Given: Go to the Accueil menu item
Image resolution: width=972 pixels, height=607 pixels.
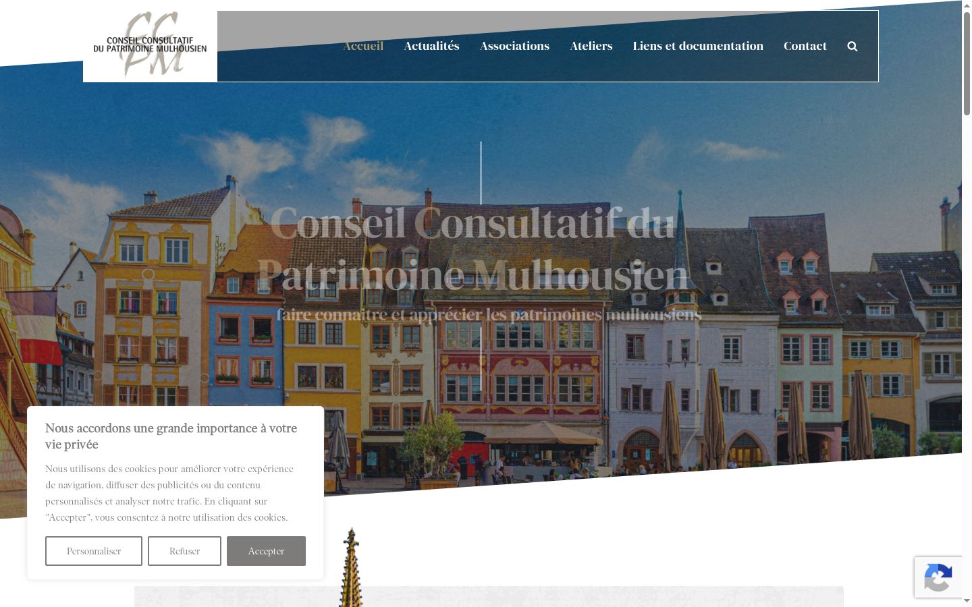Looking at the screenshot, I should point(363,46).
